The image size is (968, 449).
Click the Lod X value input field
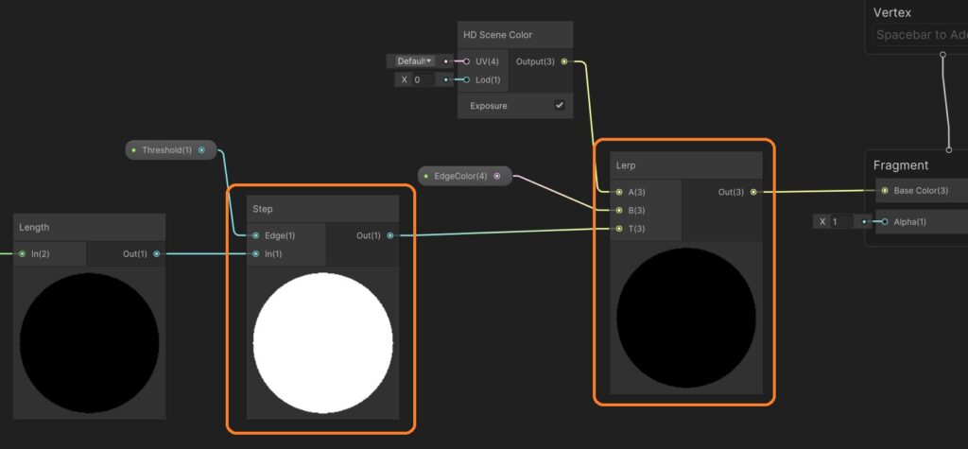click(x=422, y=80)
